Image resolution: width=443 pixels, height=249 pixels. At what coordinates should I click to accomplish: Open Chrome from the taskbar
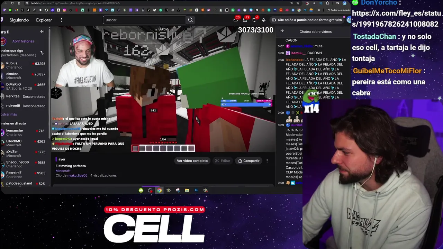coord(159,190)
